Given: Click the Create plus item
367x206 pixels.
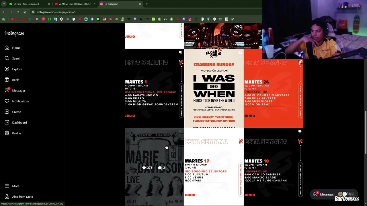Looking at the screenshot, I should pos(13,112).
